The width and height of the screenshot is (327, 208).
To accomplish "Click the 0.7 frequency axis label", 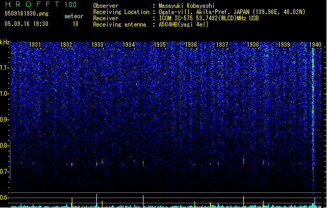I will 4,172.
